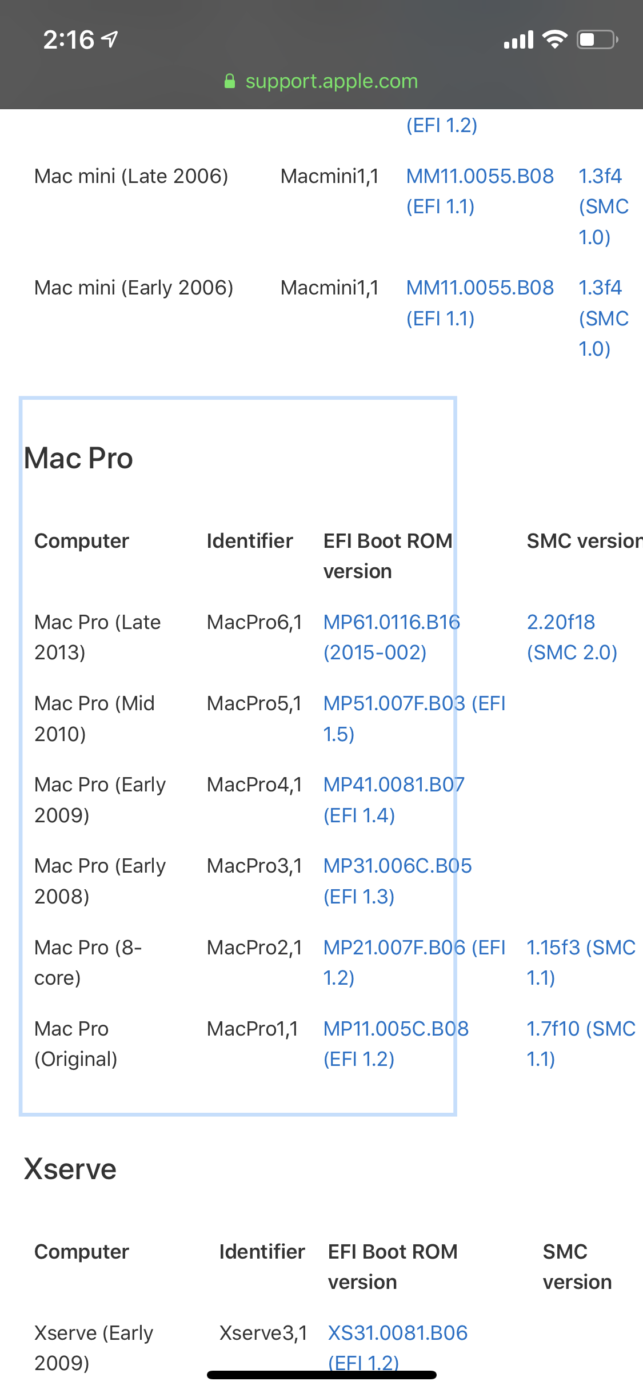Screen dimensions: 643x1393
Task: Open the MP41.0081.B07 EFI update link
Action: click(x=394, y=785)
